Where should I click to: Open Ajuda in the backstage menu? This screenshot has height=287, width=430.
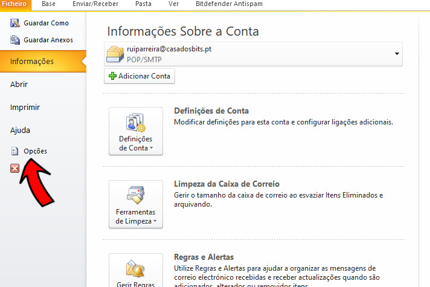20,130
